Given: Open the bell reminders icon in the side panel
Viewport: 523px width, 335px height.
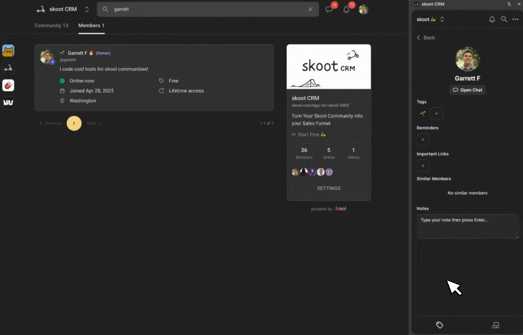Looking at the screenshot, I should coord(492,20).
